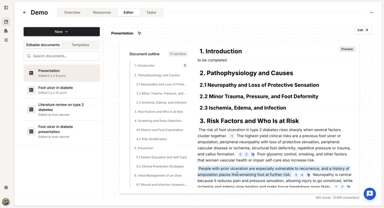Click the word count '485 words' status
384x208 pixels.
click(323, 198)
